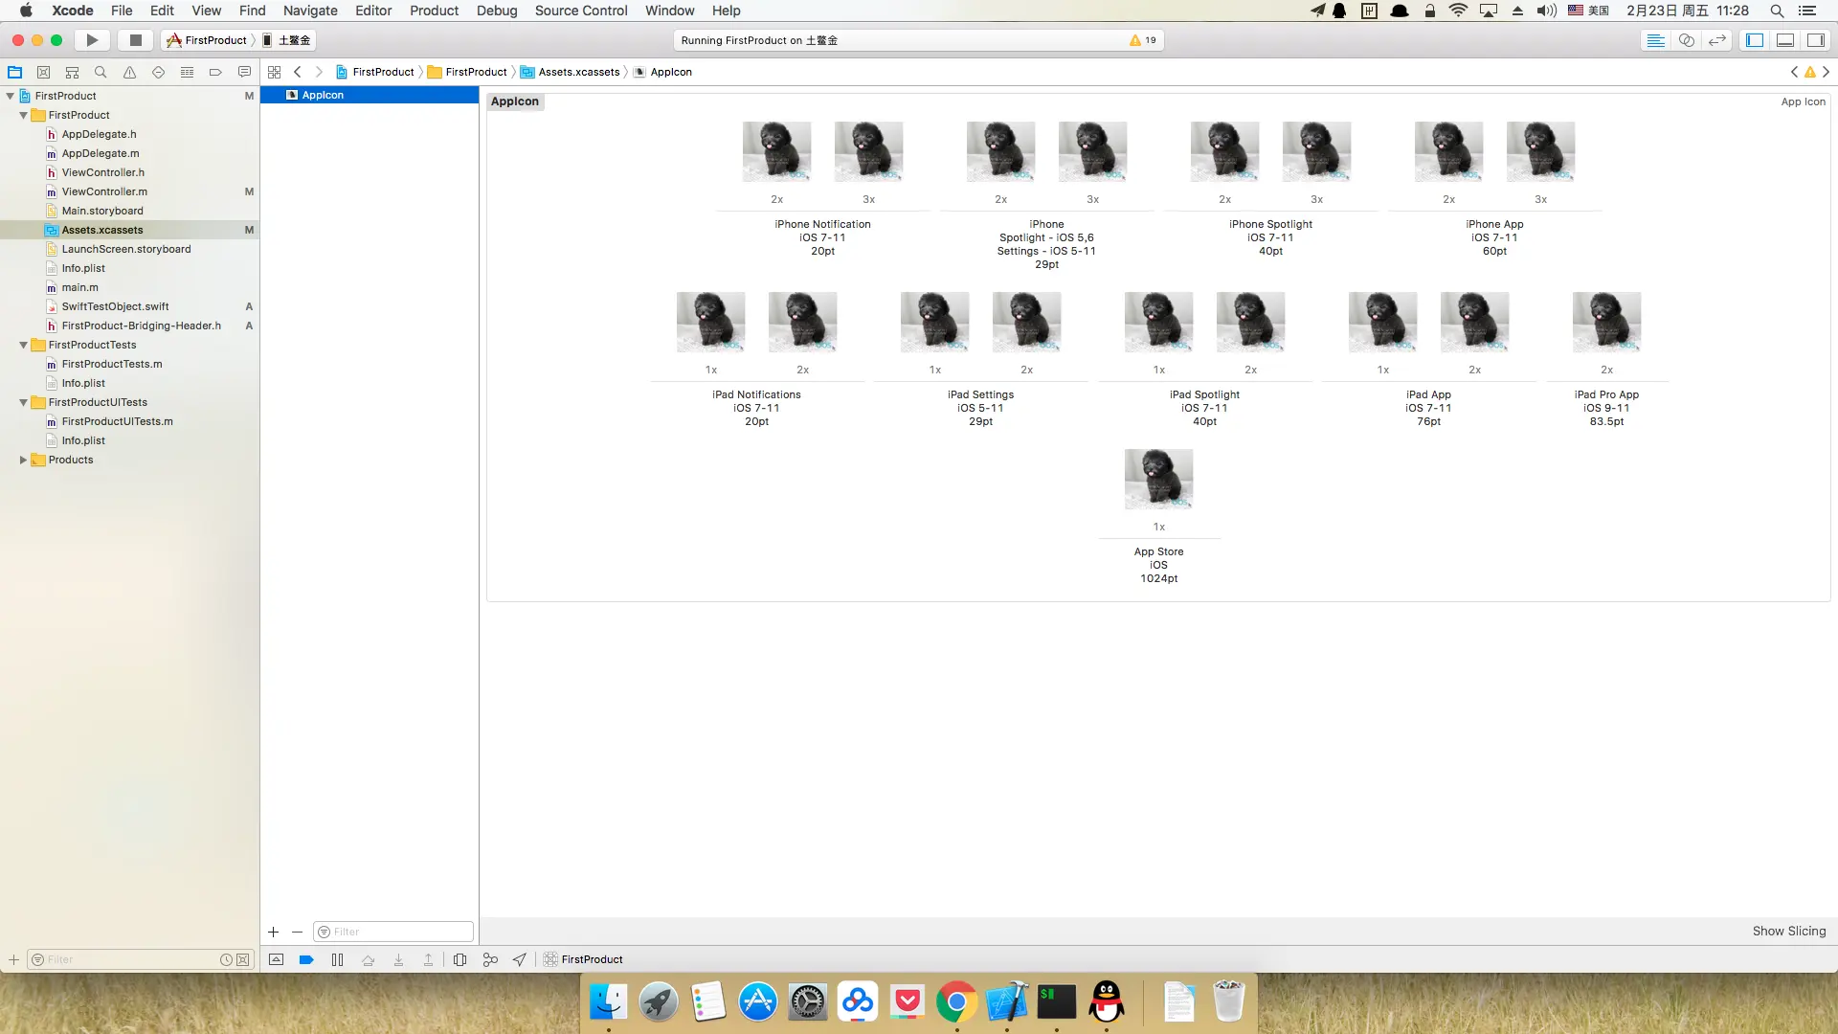The width and height of the screenshot is (1838, 1034).
Task: Click the debug view hierarchy icon
Action: pos(460,959)
